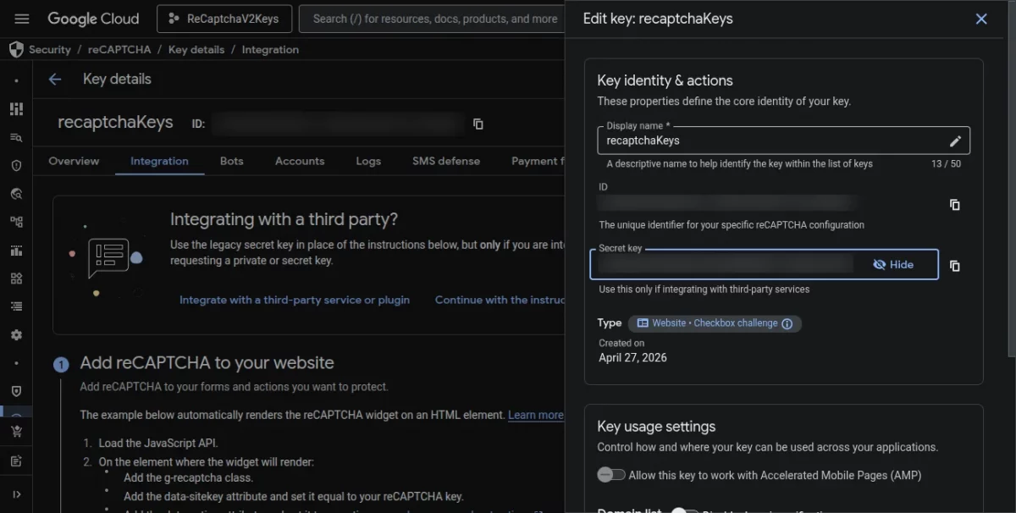Click the back arrow beside Key details
The width and height of the screenshot is (1016, 513).
click(55, 80)
